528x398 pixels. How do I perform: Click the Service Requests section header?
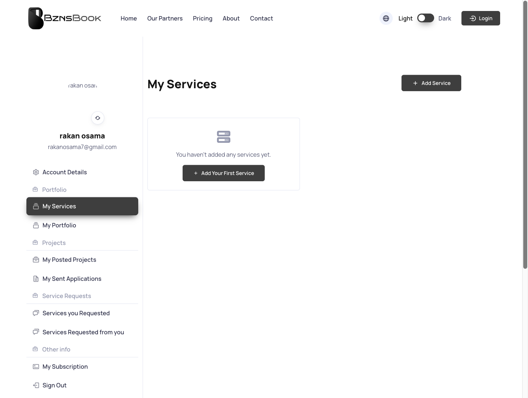point(67,296)
